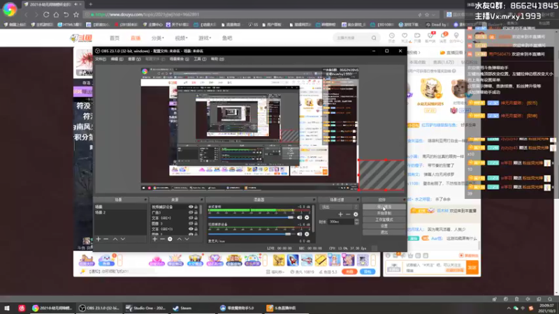The image size is (559, 314).
Task: Switch to Studio One in taskbar
Action: coord(146,308)
